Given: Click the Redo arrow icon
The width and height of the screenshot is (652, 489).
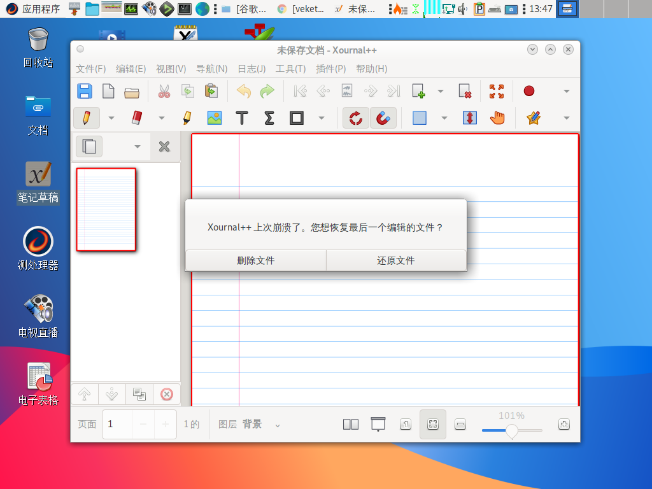Looking at the screenshot, I should tap(267, 91).
